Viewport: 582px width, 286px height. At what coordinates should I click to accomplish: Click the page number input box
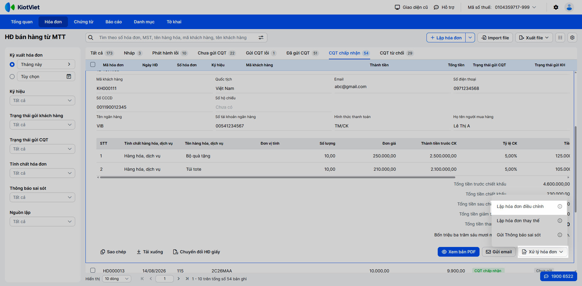coord(165,279)
